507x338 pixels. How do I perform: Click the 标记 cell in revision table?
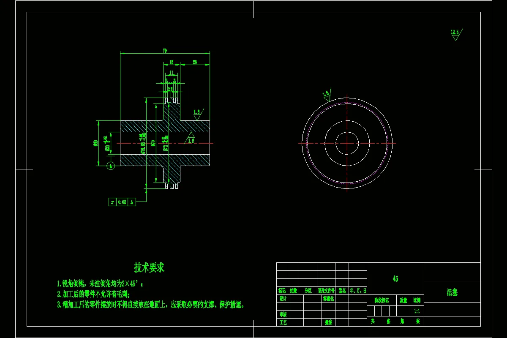[282, 291]
